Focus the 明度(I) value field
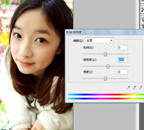Viewport: 144px width, 130px height. (x=123, y=72)
